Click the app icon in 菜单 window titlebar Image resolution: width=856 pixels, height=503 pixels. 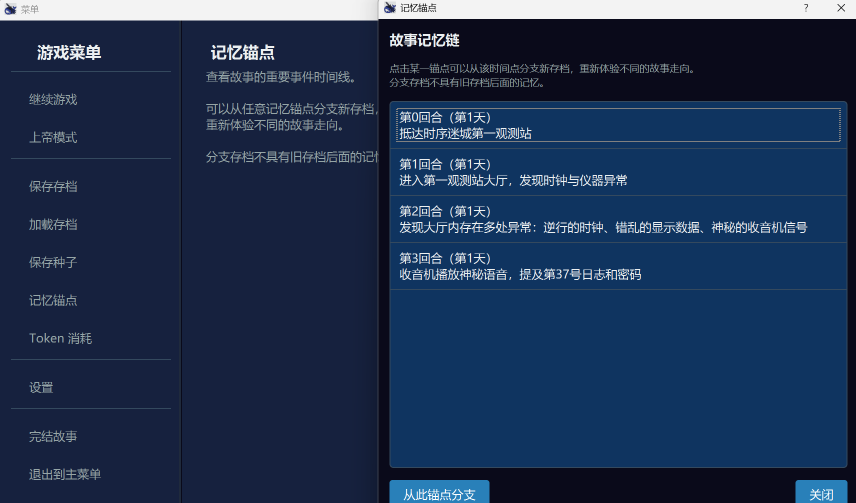tap(10, 9)
